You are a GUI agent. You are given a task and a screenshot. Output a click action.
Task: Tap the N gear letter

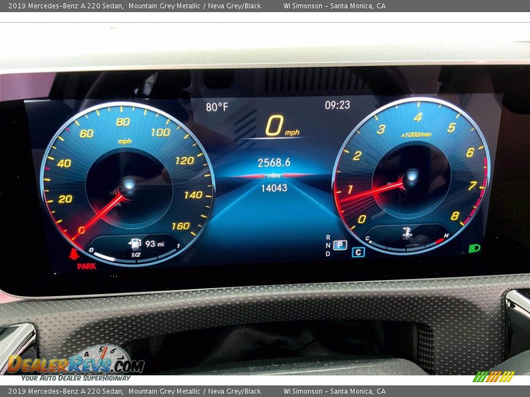tap(328, 245)
